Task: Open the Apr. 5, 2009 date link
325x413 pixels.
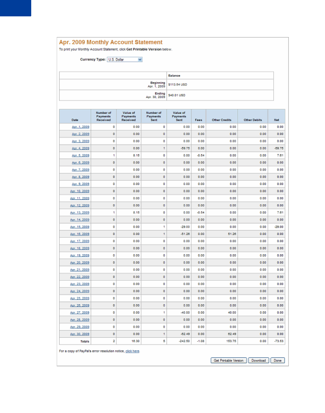Action: [x=81, y=156]
